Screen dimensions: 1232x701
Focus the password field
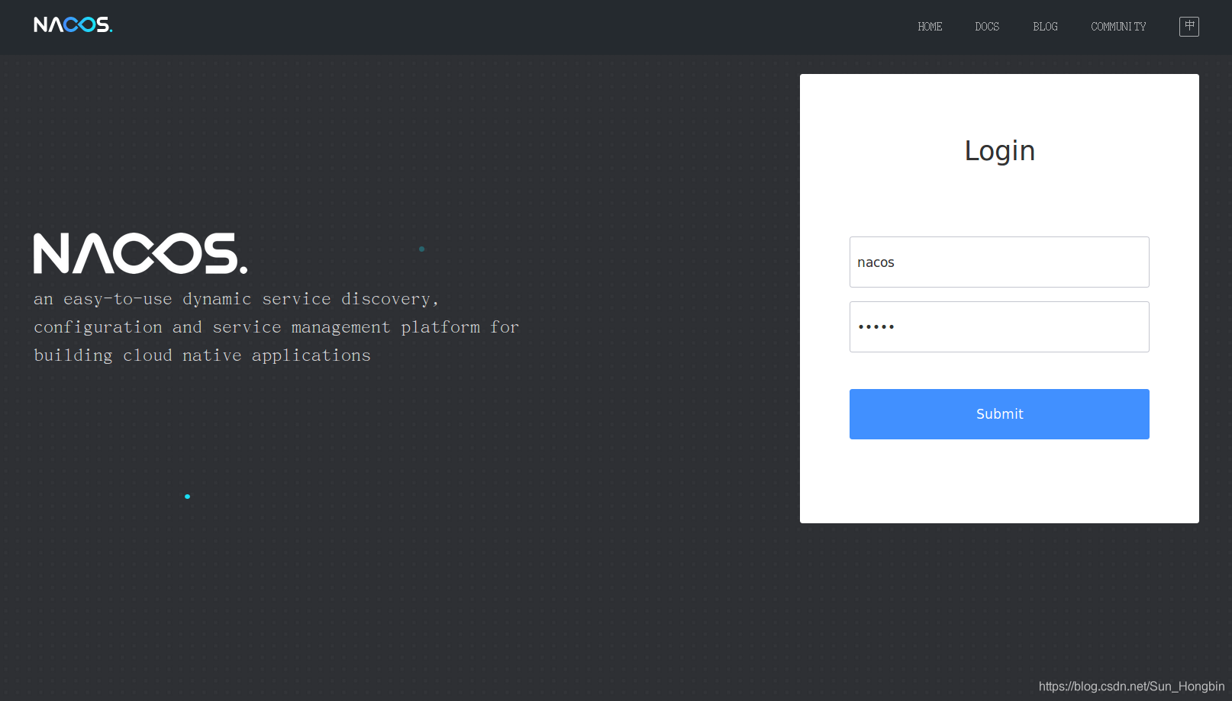[x=999, y=326]
